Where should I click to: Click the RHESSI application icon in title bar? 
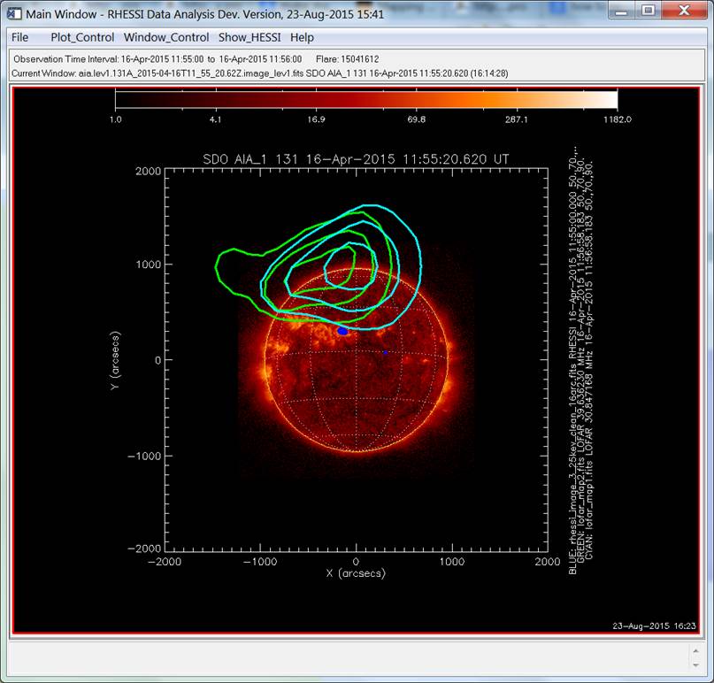tap(13, 13)
